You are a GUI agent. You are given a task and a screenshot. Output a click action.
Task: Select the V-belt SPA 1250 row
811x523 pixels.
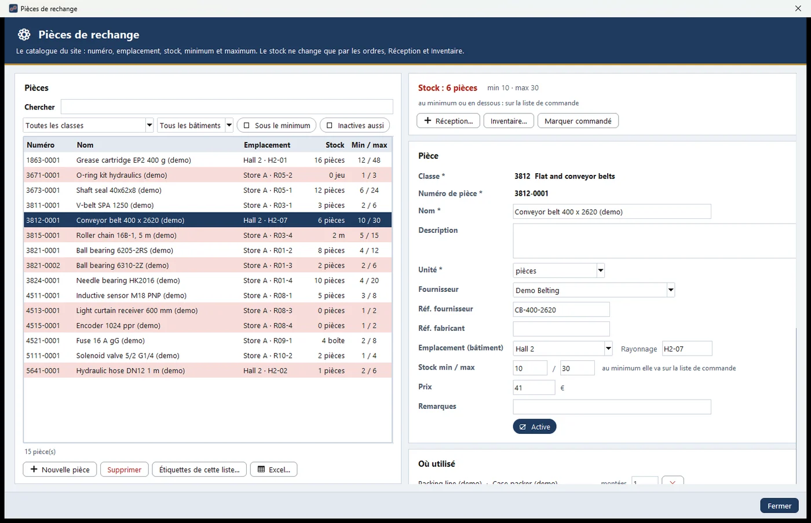click(x=208, y=205)
